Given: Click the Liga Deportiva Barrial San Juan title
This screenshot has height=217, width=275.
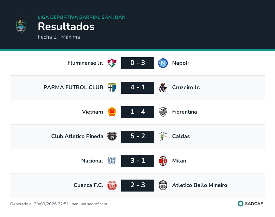Looking at the screenshot, I should pyautogui.click(x=81, y=17).
